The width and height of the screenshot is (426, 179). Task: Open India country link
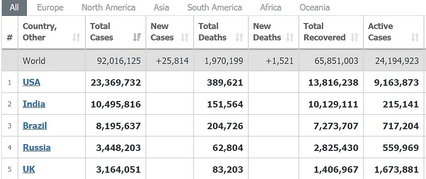tap(34, 104)
